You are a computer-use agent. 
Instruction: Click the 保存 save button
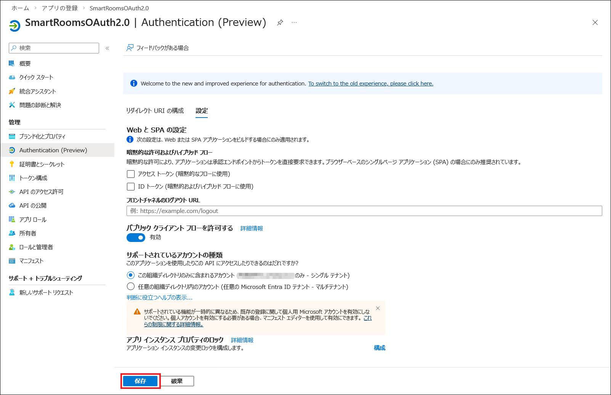pyautogui.click(x=140, y=381)
